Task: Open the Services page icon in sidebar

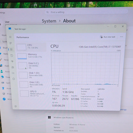Action: click(x=13, y=79)
